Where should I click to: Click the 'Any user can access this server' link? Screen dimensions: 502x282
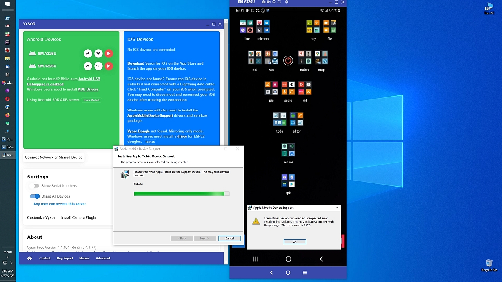point(60,204)
